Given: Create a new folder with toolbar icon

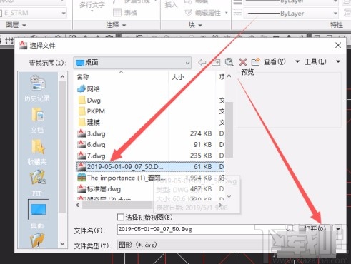Looking at the screenshot, I should pos(255,62).
